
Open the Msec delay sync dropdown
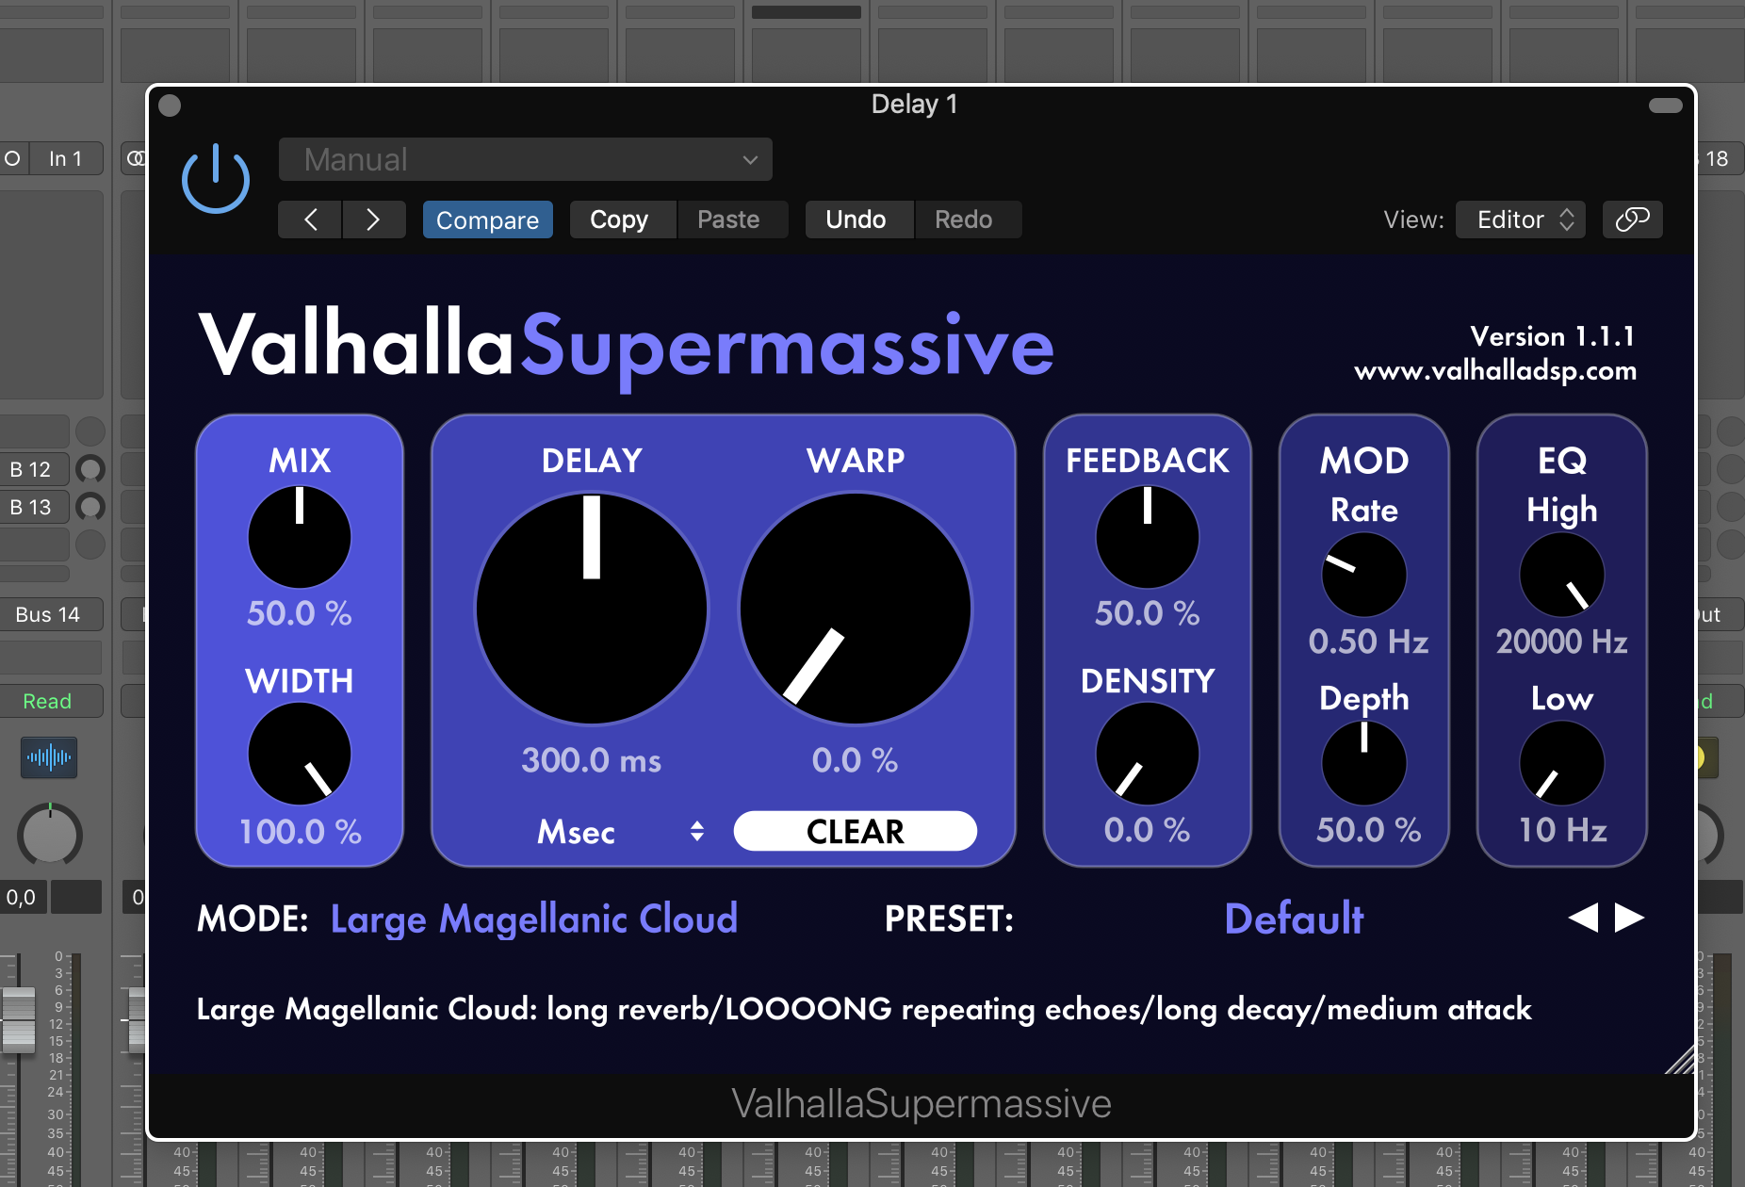[x=620, y=832]
